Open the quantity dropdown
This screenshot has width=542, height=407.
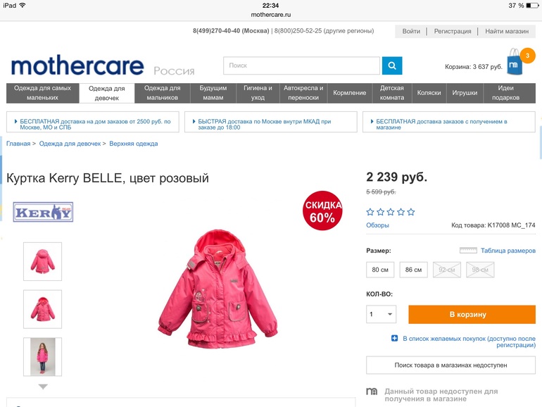click(x=382, y=314)
